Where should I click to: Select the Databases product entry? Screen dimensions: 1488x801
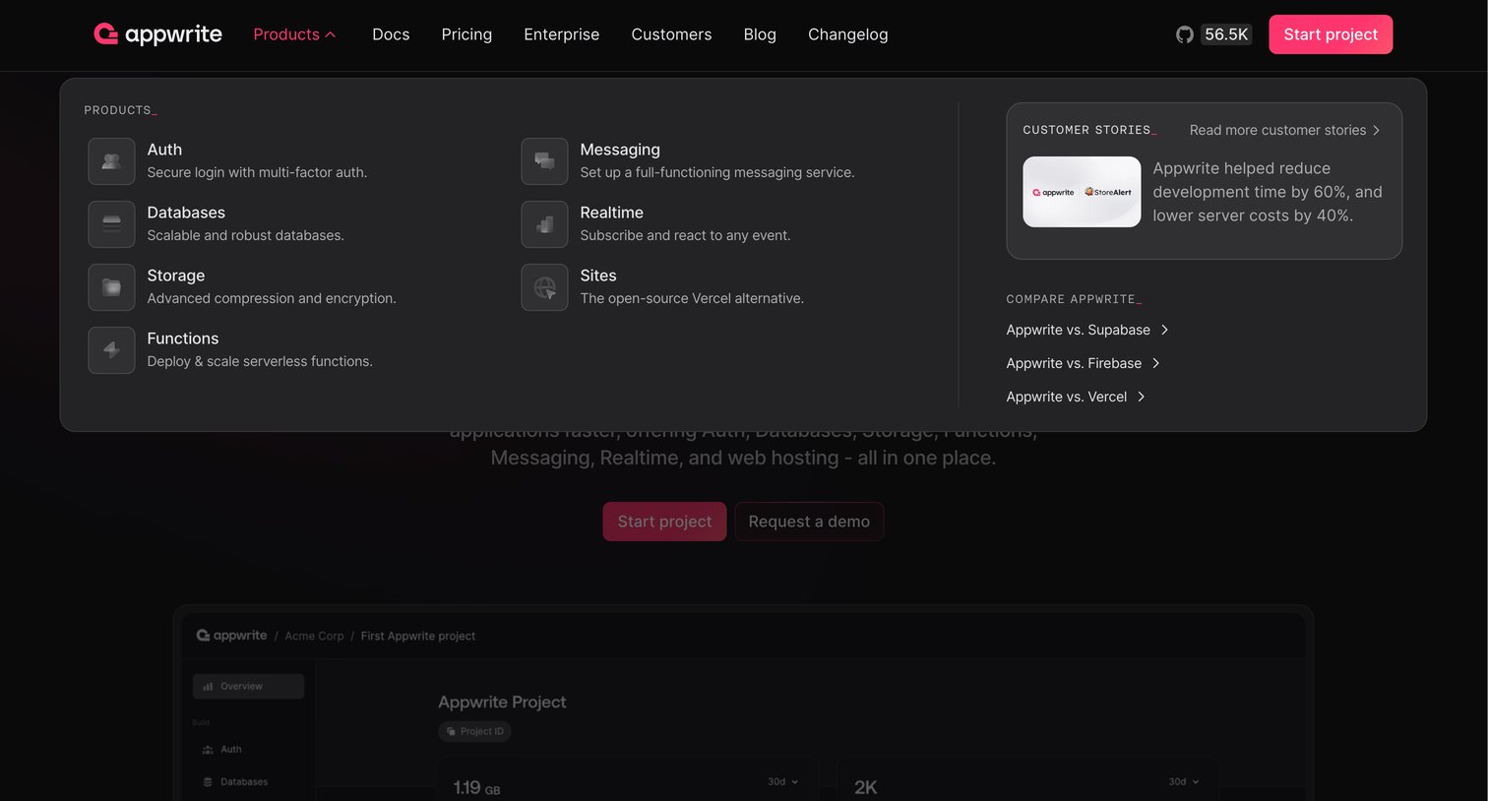click(x=186, y=213)
